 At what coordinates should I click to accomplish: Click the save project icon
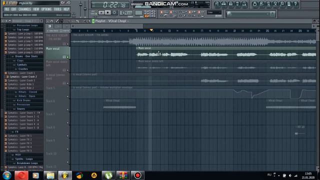[x=261, y=4]
